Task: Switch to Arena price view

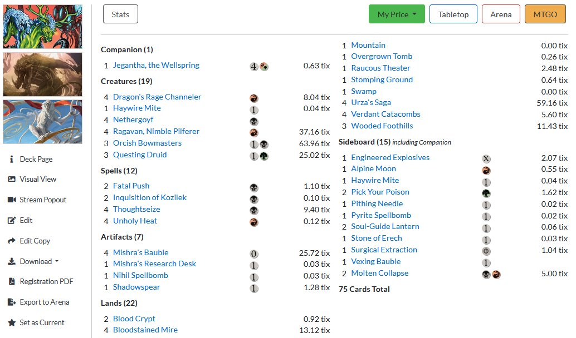Action: point(501,14)
